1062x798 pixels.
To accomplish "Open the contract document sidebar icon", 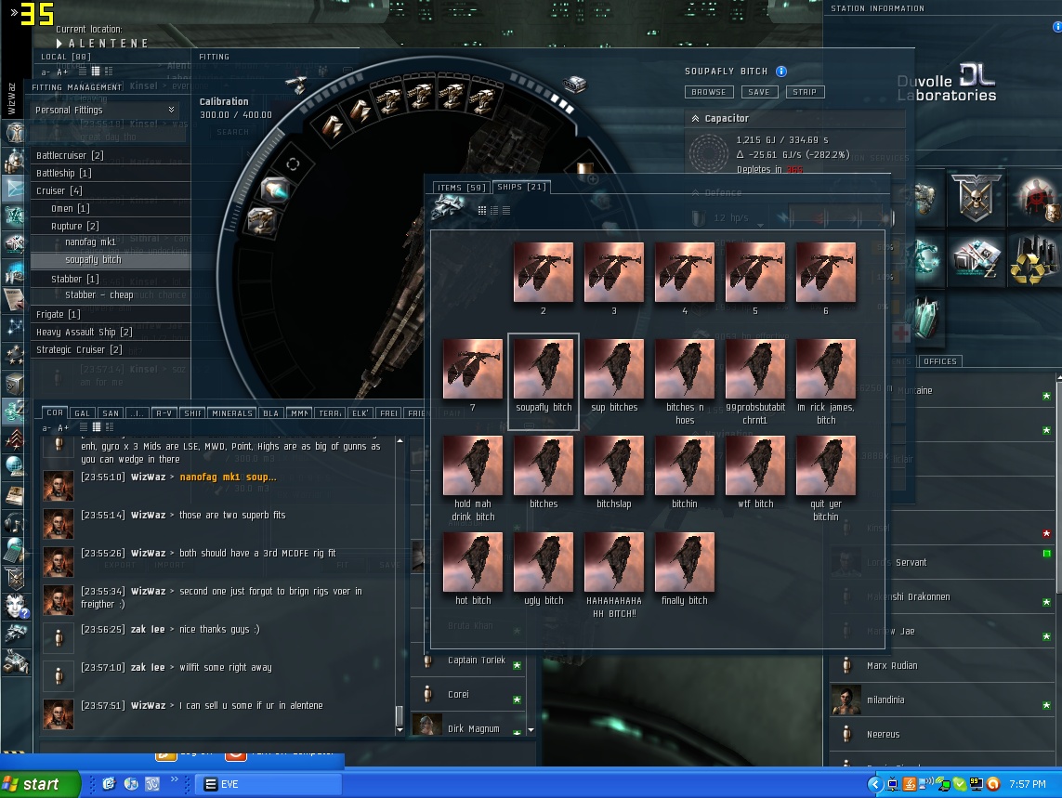I will click(15, 299).
